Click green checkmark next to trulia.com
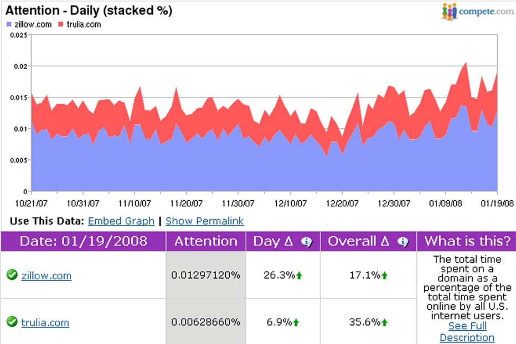Screen dimensions: 516x344 click(12, 321)
